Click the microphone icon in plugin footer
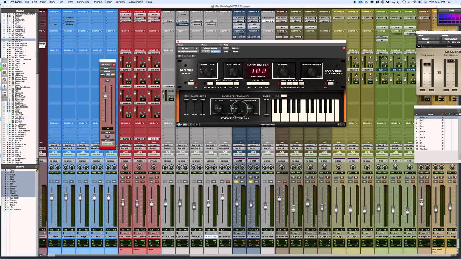The image size is (461, 259). [x=197, y=124]
